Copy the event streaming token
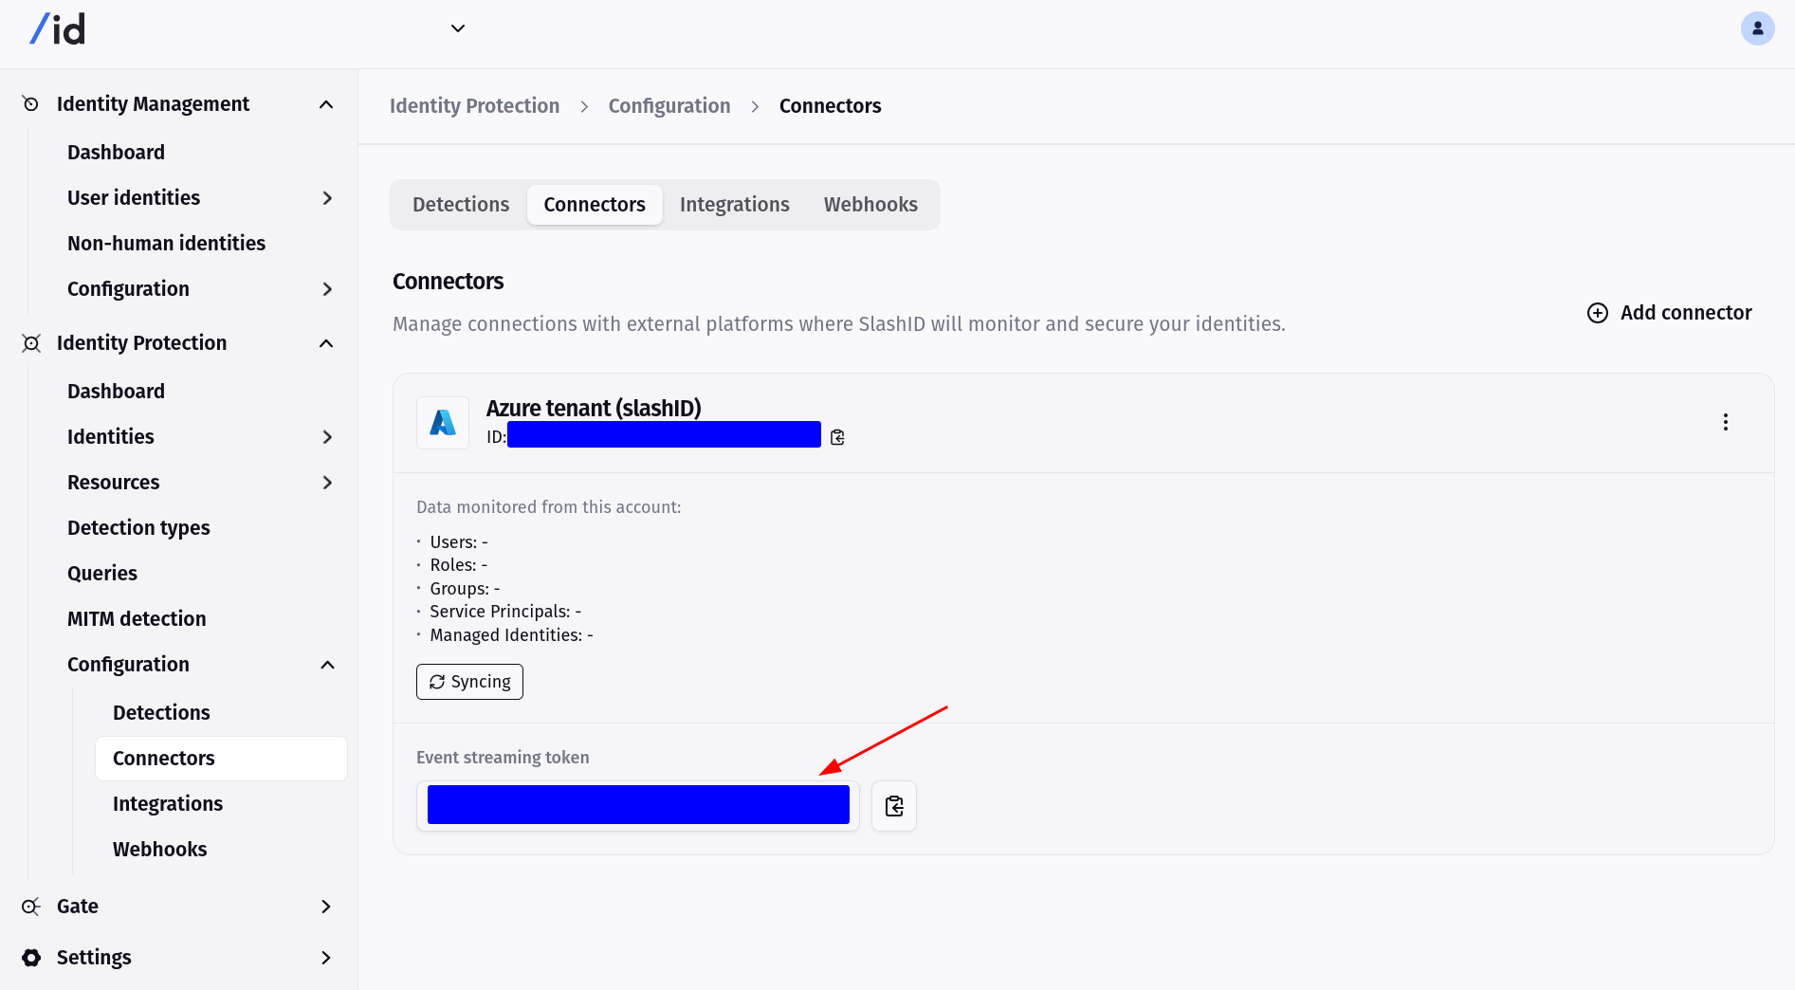Image resolution: width=1795 pixels, height=990 pixels. click(893, 806)
